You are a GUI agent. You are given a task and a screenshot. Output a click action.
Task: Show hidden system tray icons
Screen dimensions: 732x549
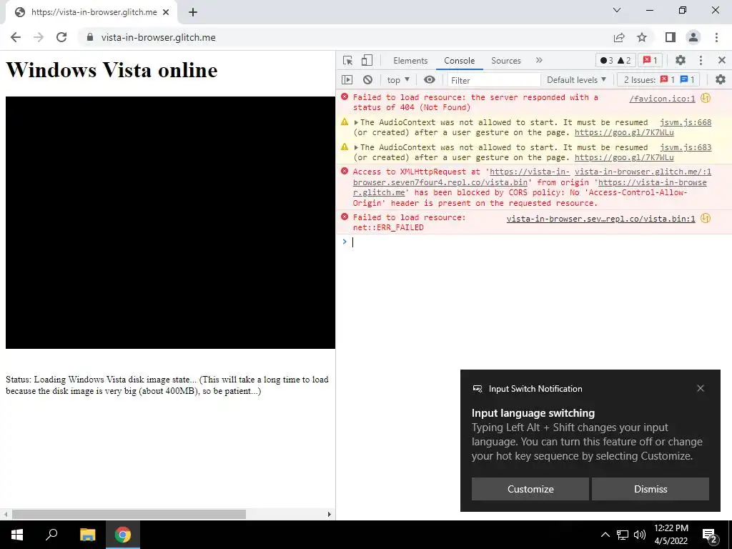click(605, 535)
